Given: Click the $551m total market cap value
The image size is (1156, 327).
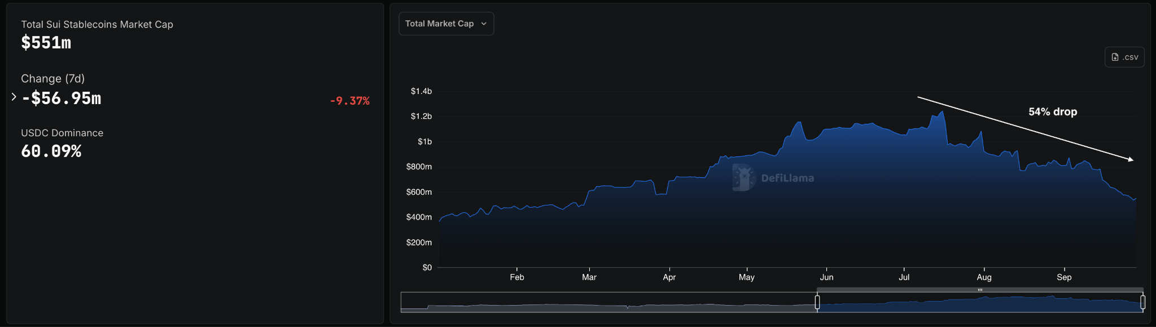Looking at the screenshot, I should 46,43.
